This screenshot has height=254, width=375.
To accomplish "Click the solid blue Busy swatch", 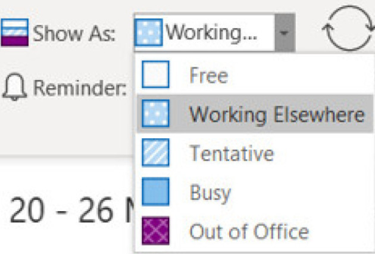I will click(156, 192).
